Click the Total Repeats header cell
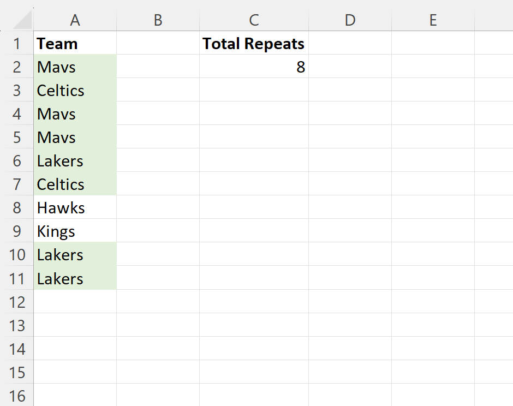 254,43
